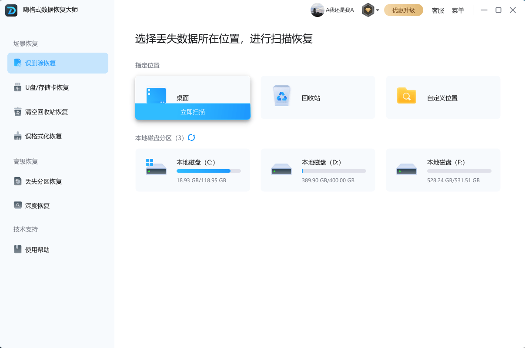Click the 误删除恢复 file icon
Screen dimensions: 525x348
click(x=17, y=63)
